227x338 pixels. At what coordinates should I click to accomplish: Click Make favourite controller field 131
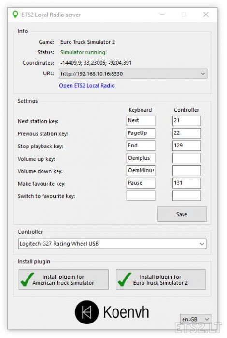pyautogui.click(x=187, y=183)
